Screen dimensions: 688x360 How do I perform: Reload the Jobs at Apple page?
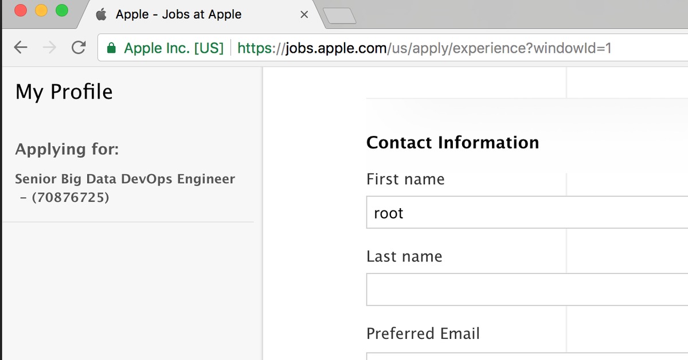[x=79, y=48]
